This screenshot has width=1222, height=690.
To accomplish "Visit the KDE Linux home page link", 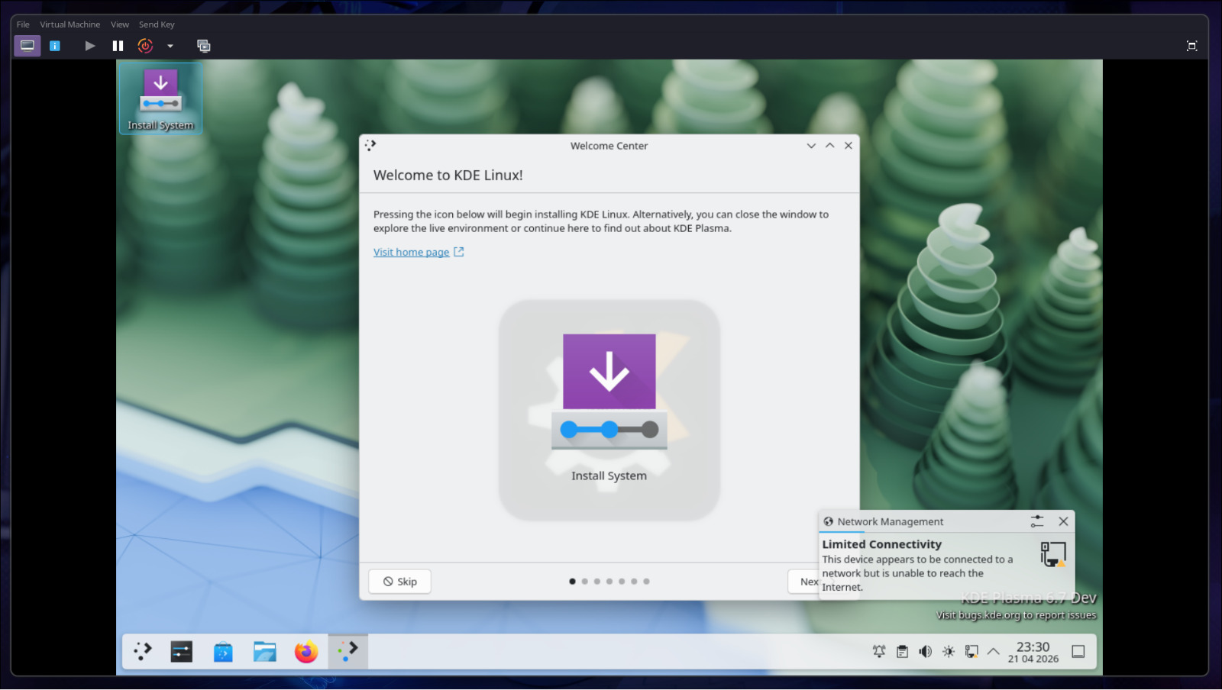I will [x=411, y=252].
